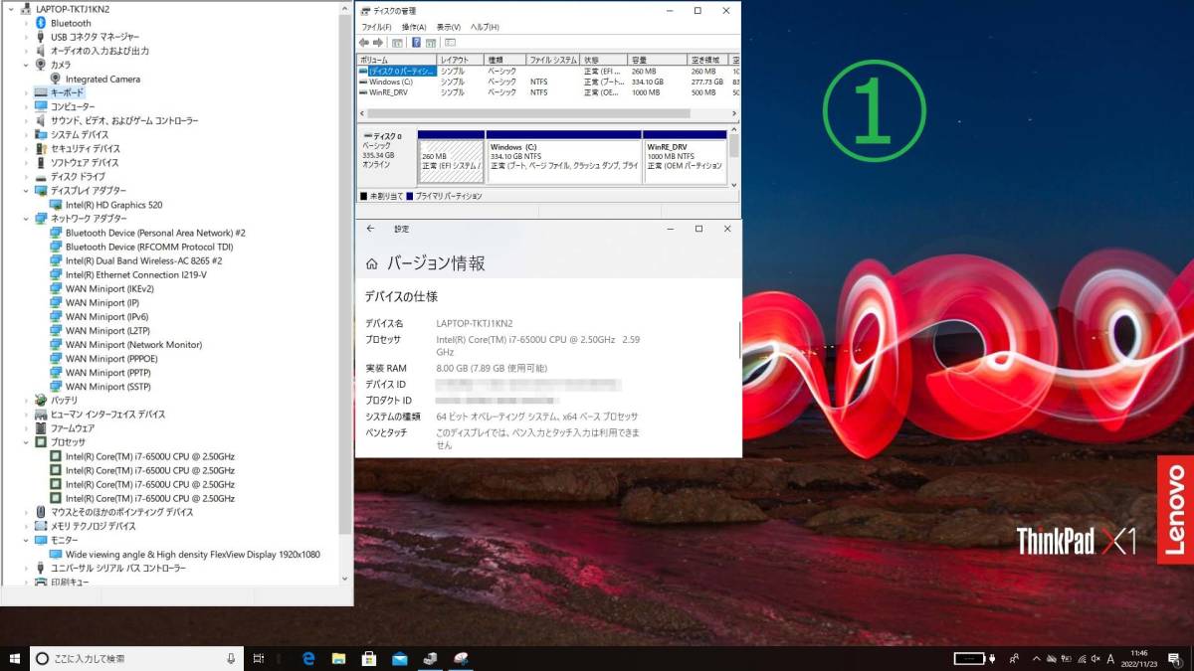Open Microsoft Store from the taskbar

tap(369, 658)
